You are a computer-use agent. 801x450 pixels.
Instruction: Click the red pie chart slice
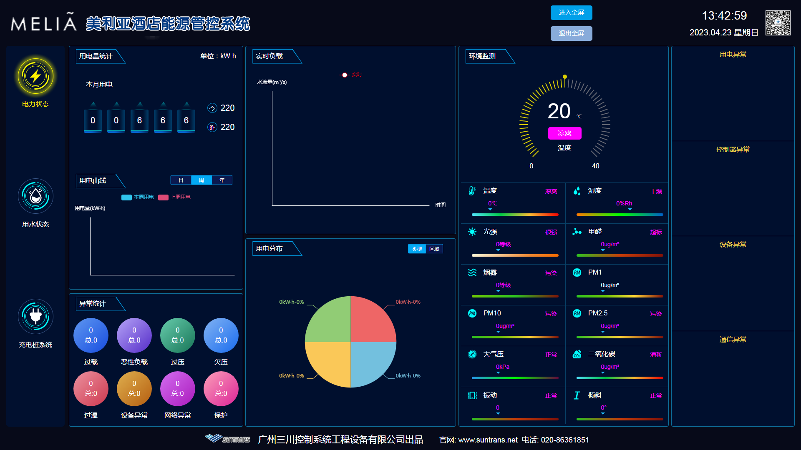pyautogui.click(x=369, y=323)
